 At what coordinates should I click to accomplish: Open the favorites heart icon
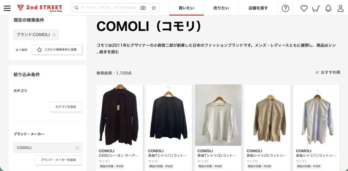(304, 8)
